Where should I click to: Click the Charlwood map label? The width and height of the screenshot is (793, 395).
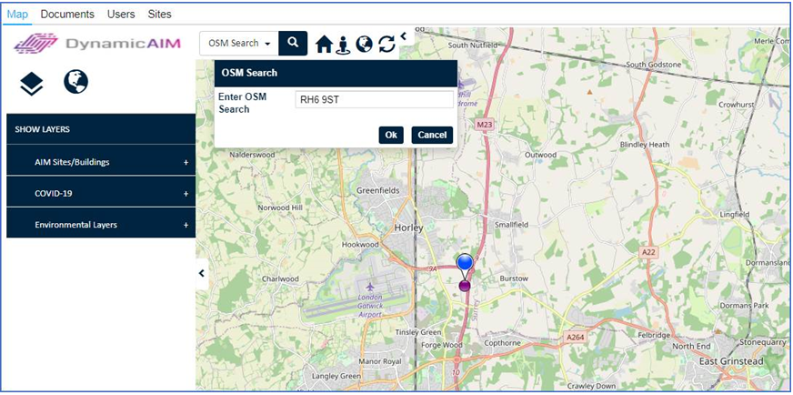click(x=280, y=279)
